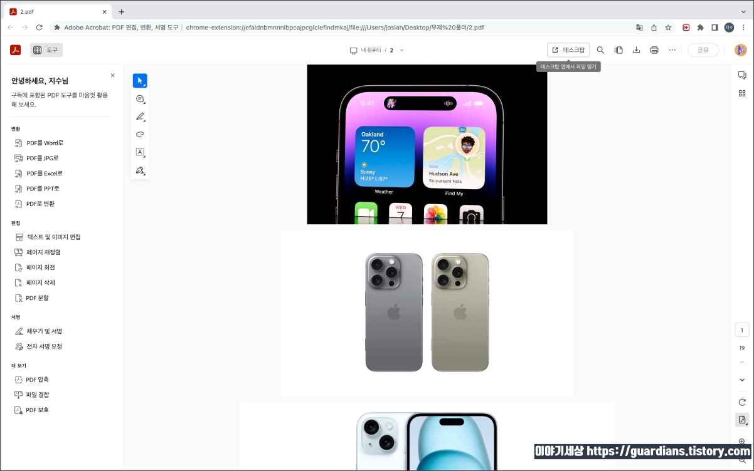This screenshot has width=754, height=471.
Task: Open the 도구 tools menu button
Action: point(46,50)
